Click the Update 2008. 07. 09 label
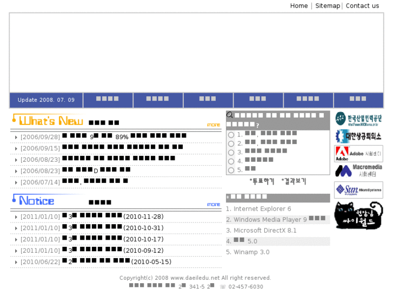Image resolution: width=393 pixels, height=295 pixels. click(x=46, y=100)
